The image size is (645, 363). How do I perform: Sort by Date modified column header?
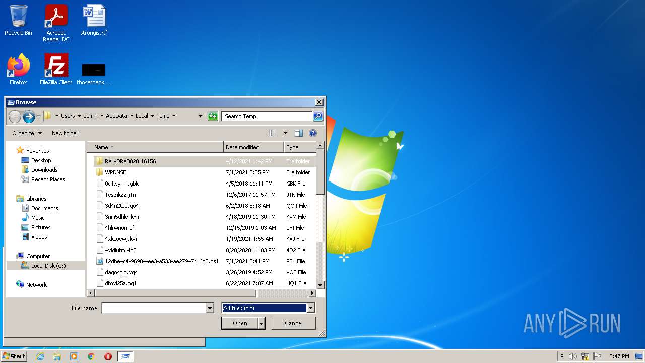tap(253, 147)
